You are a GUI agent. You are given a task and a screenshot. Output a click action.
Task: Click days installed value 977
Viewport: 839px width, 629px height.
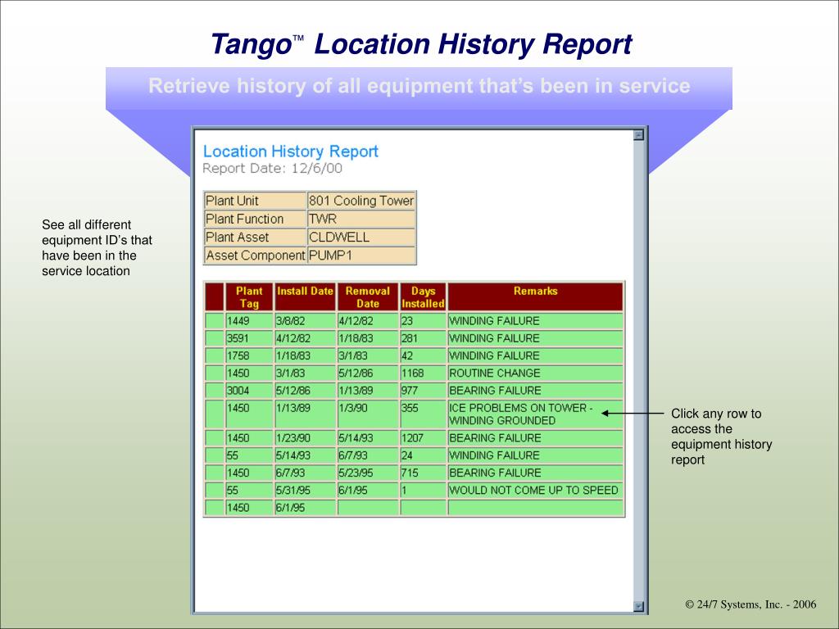pyautogui.click(x=423, y=391)
